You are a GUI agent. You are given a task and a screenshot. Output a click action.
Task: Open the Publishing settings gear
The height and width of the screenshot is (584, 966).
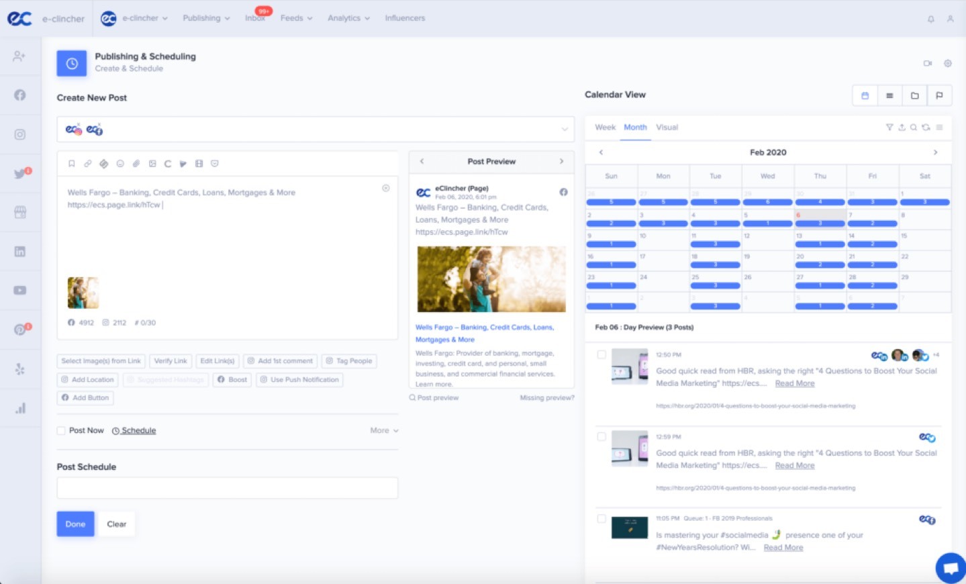pyautogui.click(x=948, y=63)
